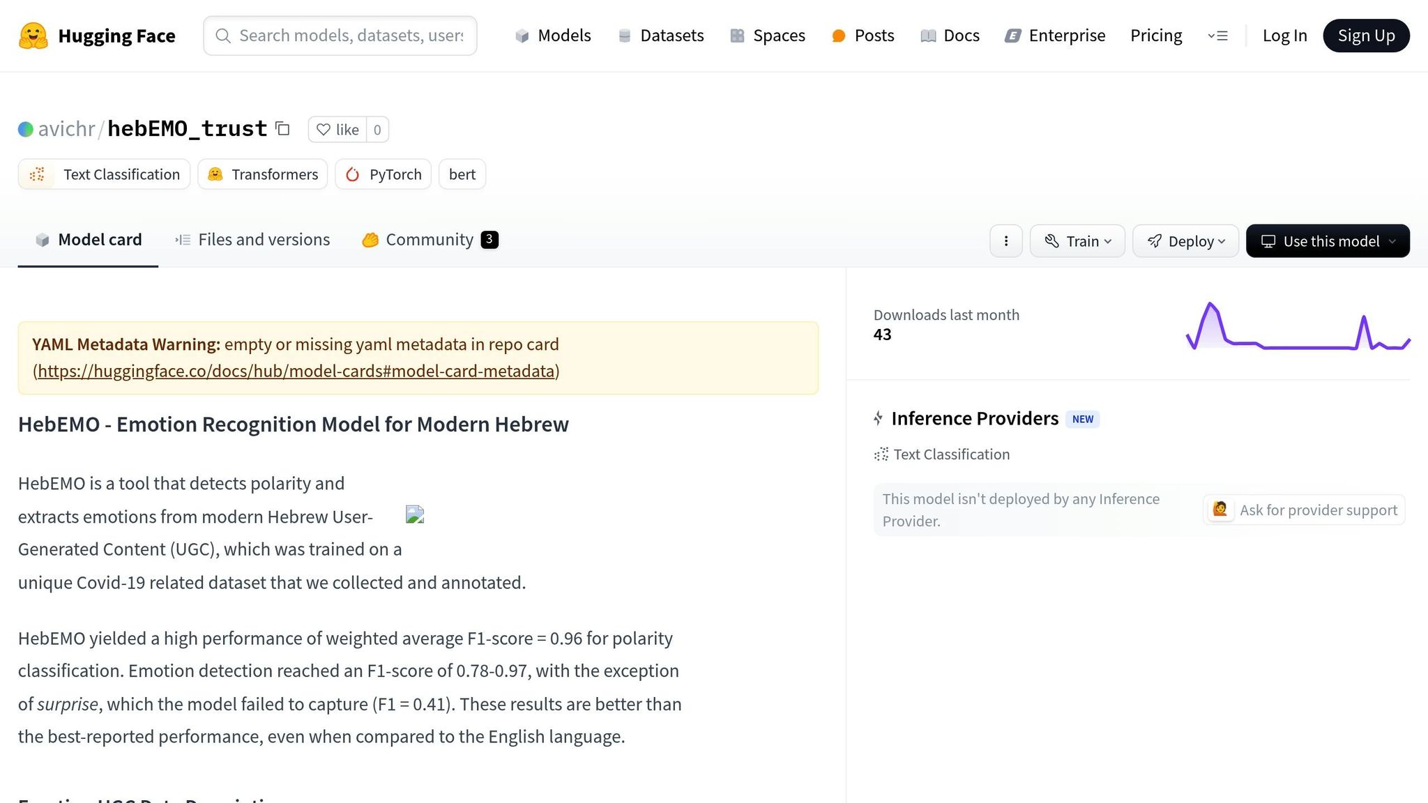1428x803 pixels.
Task: Click the search magnifier icon
Action: (x=223, y=36)
